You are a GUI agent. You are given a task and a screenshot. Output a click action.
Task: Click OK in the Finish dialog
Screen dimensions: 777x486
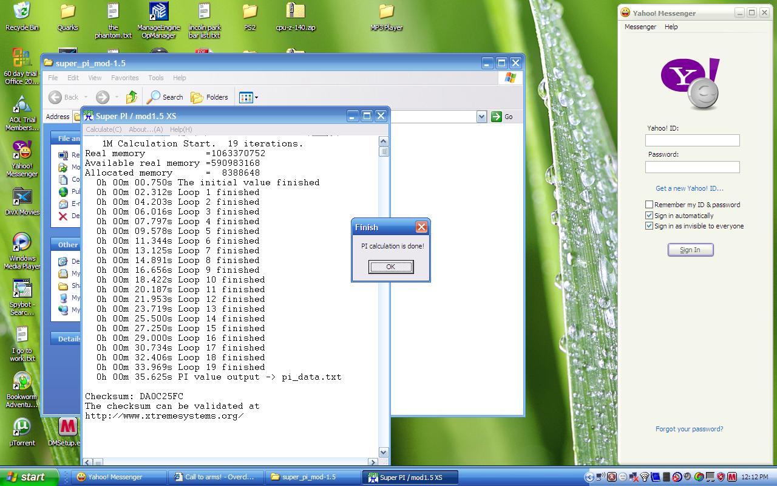[391, 267]
